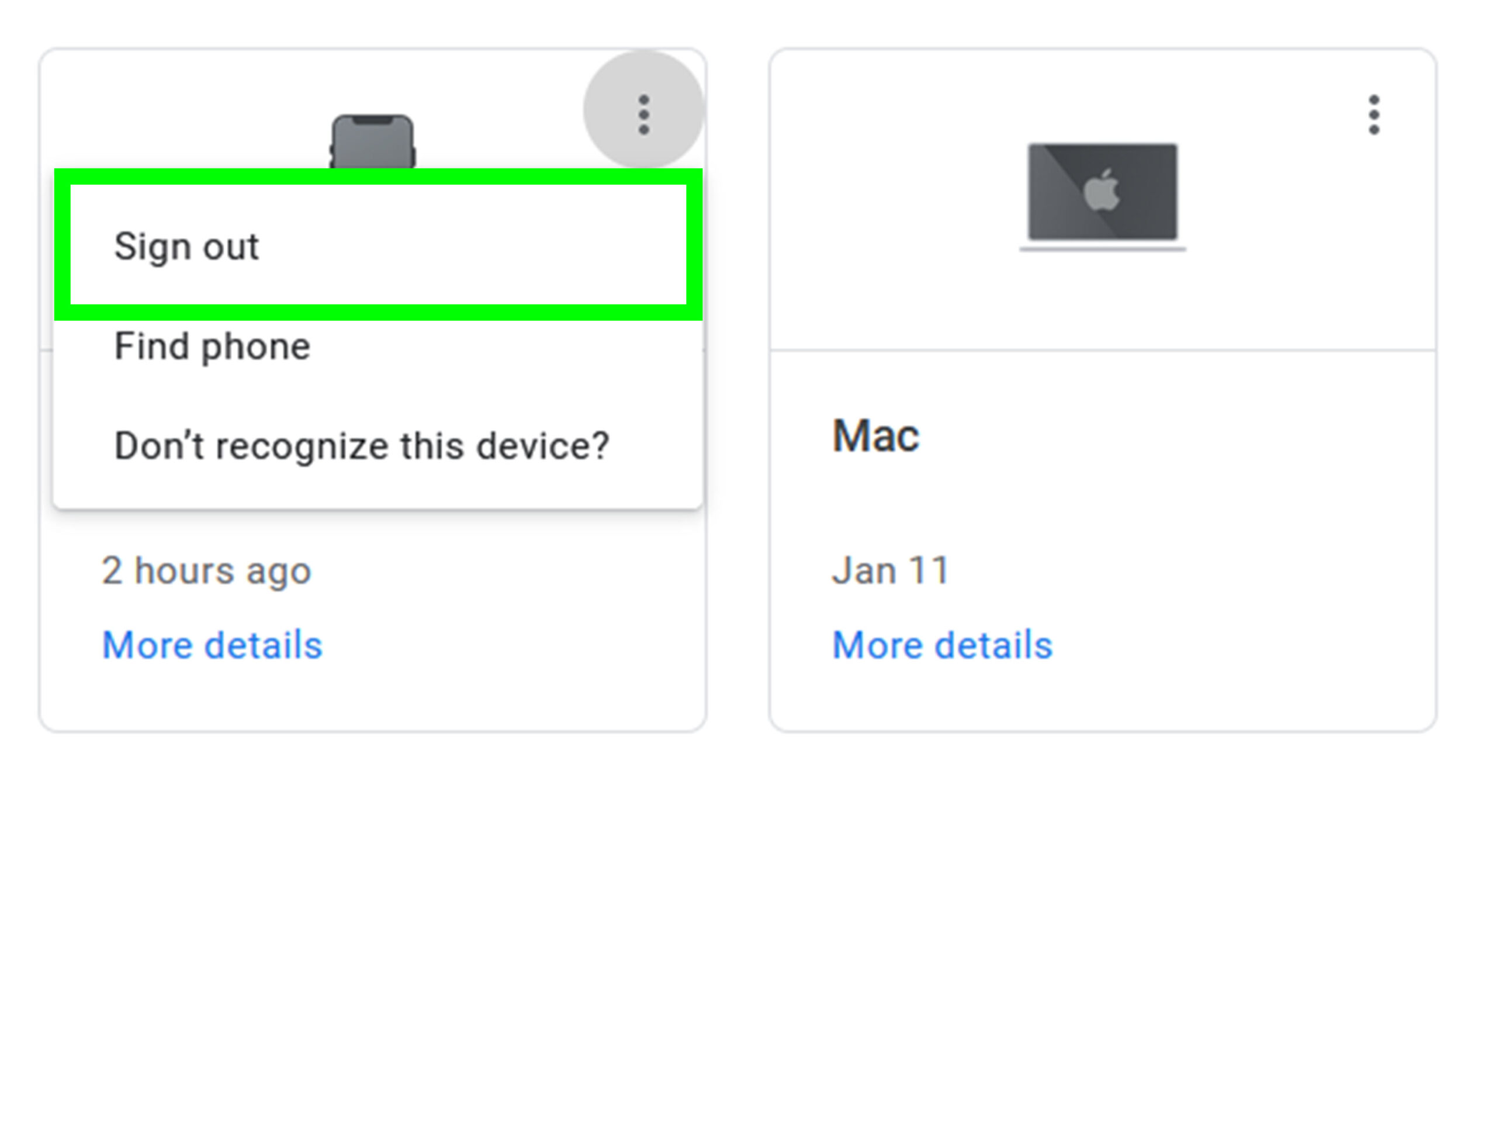Click the word "Sign" in Sign out
This screenshot has height=1122, width=1496.
pyautogui.click(x=153, y=246)
